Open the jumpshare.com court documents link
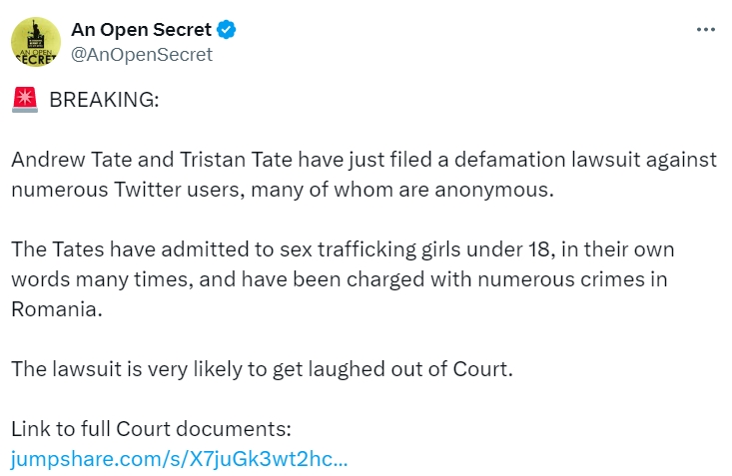This screenshot has height=476, width=732. (180, 459)
